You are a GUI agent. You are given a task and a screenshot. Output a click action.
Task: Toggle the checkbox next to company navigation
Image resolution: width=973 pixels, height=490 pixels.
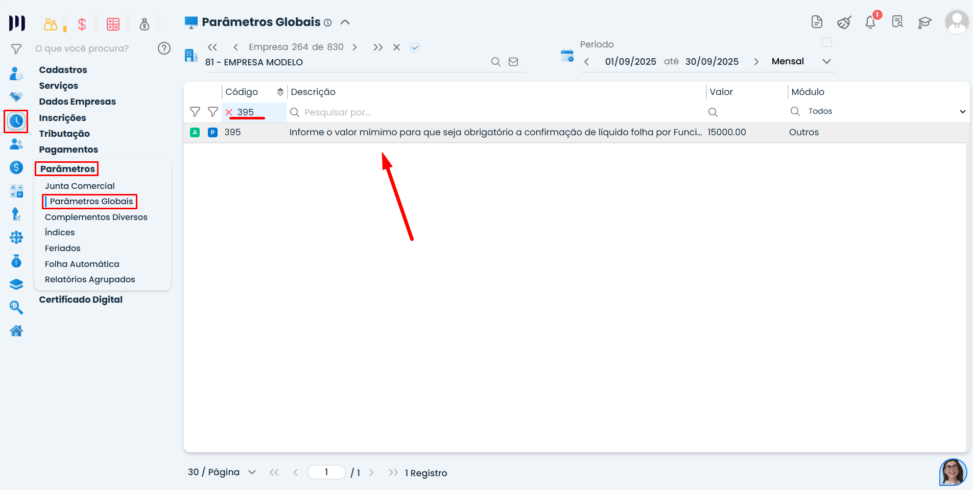click(415, 47)
